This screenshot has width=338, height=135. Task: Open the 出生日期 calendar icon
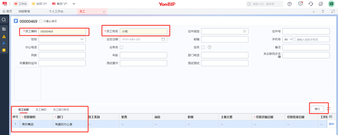163,39
